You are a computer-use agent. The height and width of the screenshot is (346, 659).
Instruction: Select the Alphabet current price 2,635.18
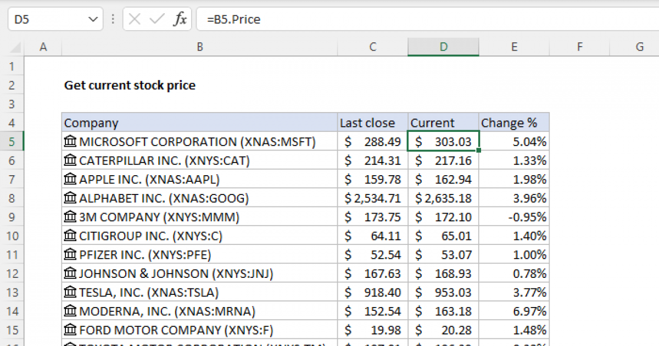[x=443, y=198]
